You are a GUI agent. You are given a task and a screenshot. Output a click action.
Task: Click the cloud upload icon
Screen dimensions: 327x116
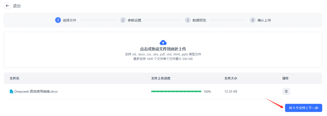pos(163,42)
